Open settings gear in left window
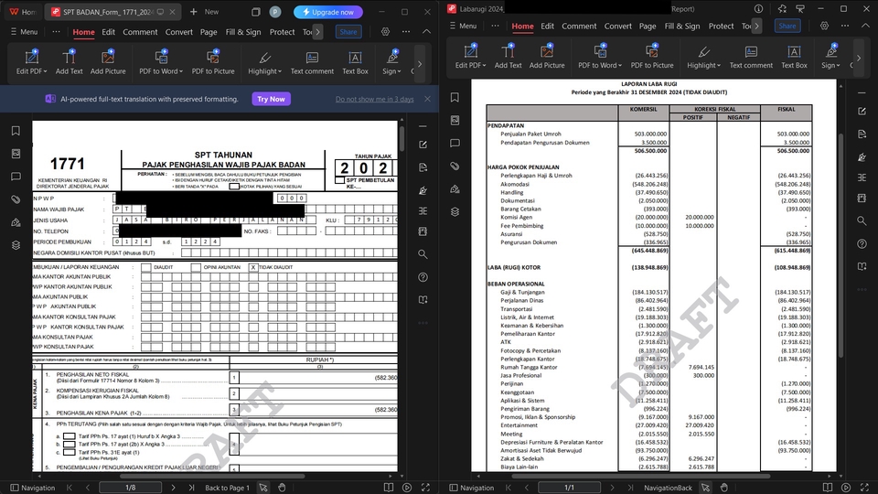The width and height of the screenshot is (878, 494). [x=385, y=32]
